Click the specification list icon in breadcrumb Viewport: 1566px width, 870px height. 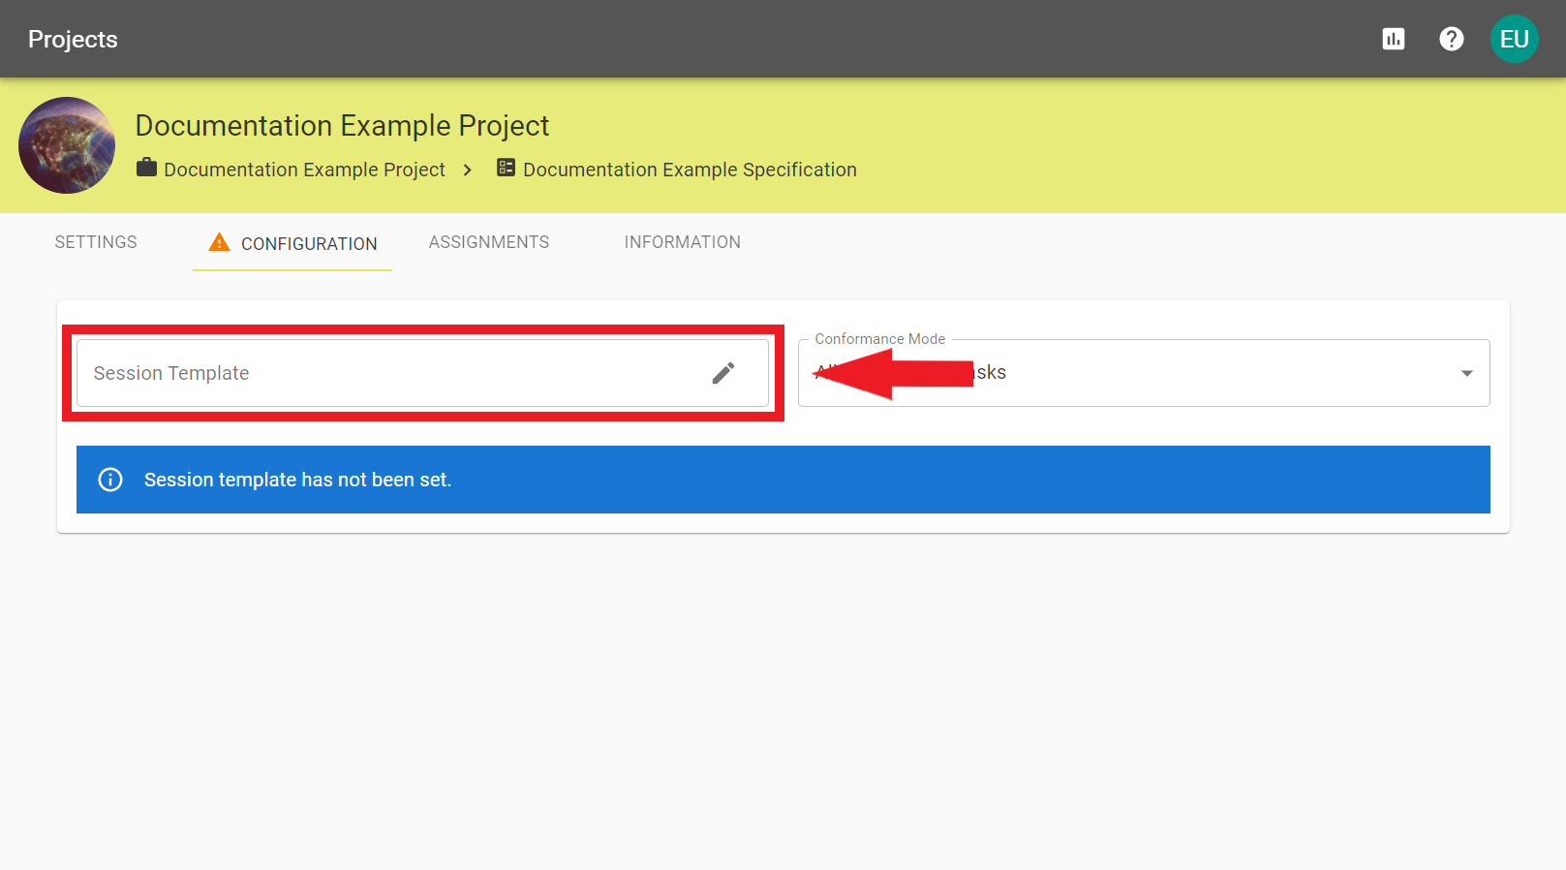pos(506,168)
